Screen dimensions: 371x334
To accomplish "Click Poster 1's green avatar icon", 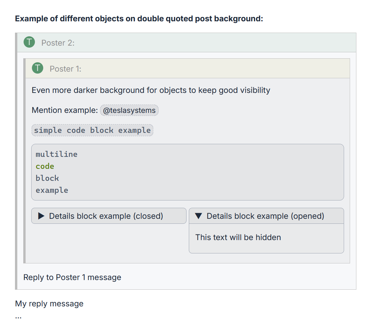I will (x=38, y=68).
